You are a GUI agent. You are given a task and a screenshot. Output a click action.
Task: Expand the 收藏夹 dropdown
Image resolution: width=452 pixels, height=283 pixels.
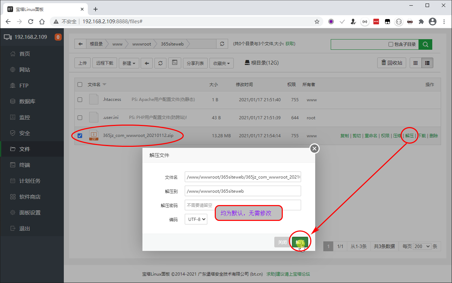[221, 63]
